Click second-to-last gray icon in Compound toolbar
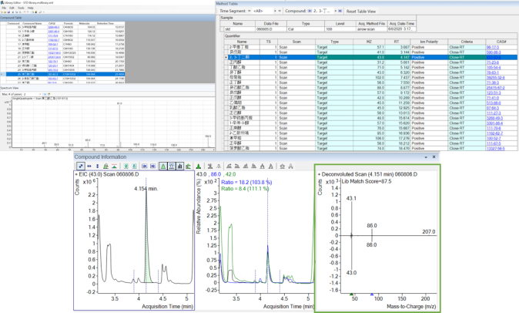The height and width of the screenshot is (313, 519). pyautogui.click(x=283, y=167)
